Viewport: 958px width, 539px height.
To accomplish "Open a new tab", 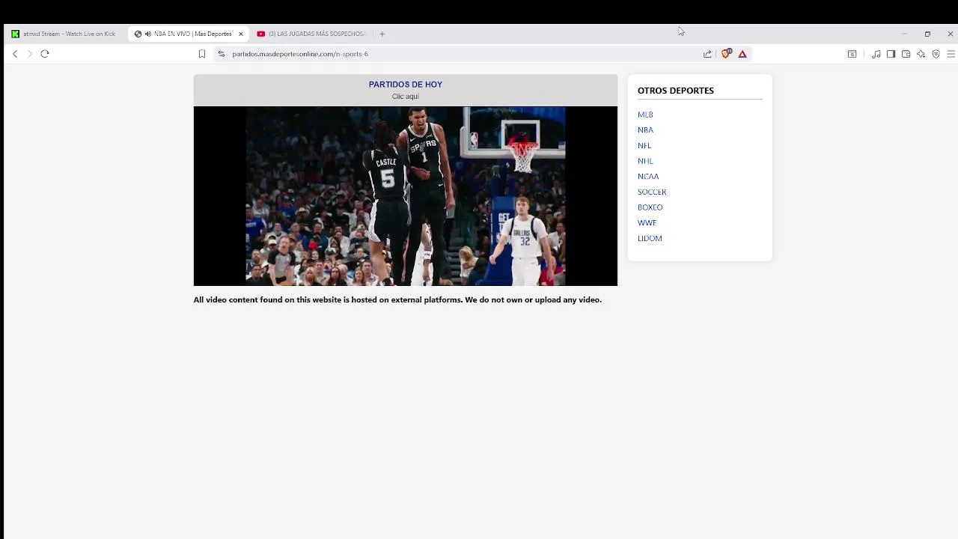I will pyautogui.click(x=382, y=34).
